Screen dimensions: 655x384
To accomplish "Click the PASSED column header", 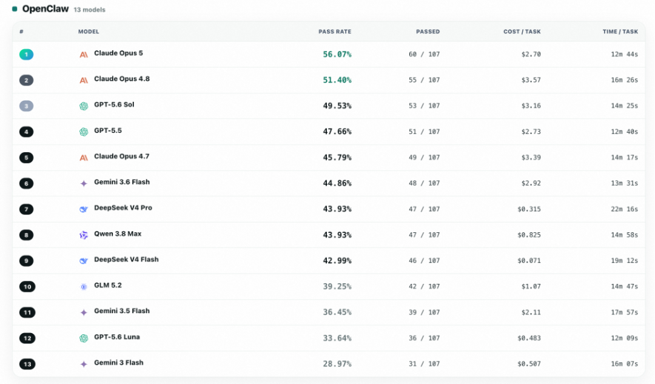I will point(428,32).
